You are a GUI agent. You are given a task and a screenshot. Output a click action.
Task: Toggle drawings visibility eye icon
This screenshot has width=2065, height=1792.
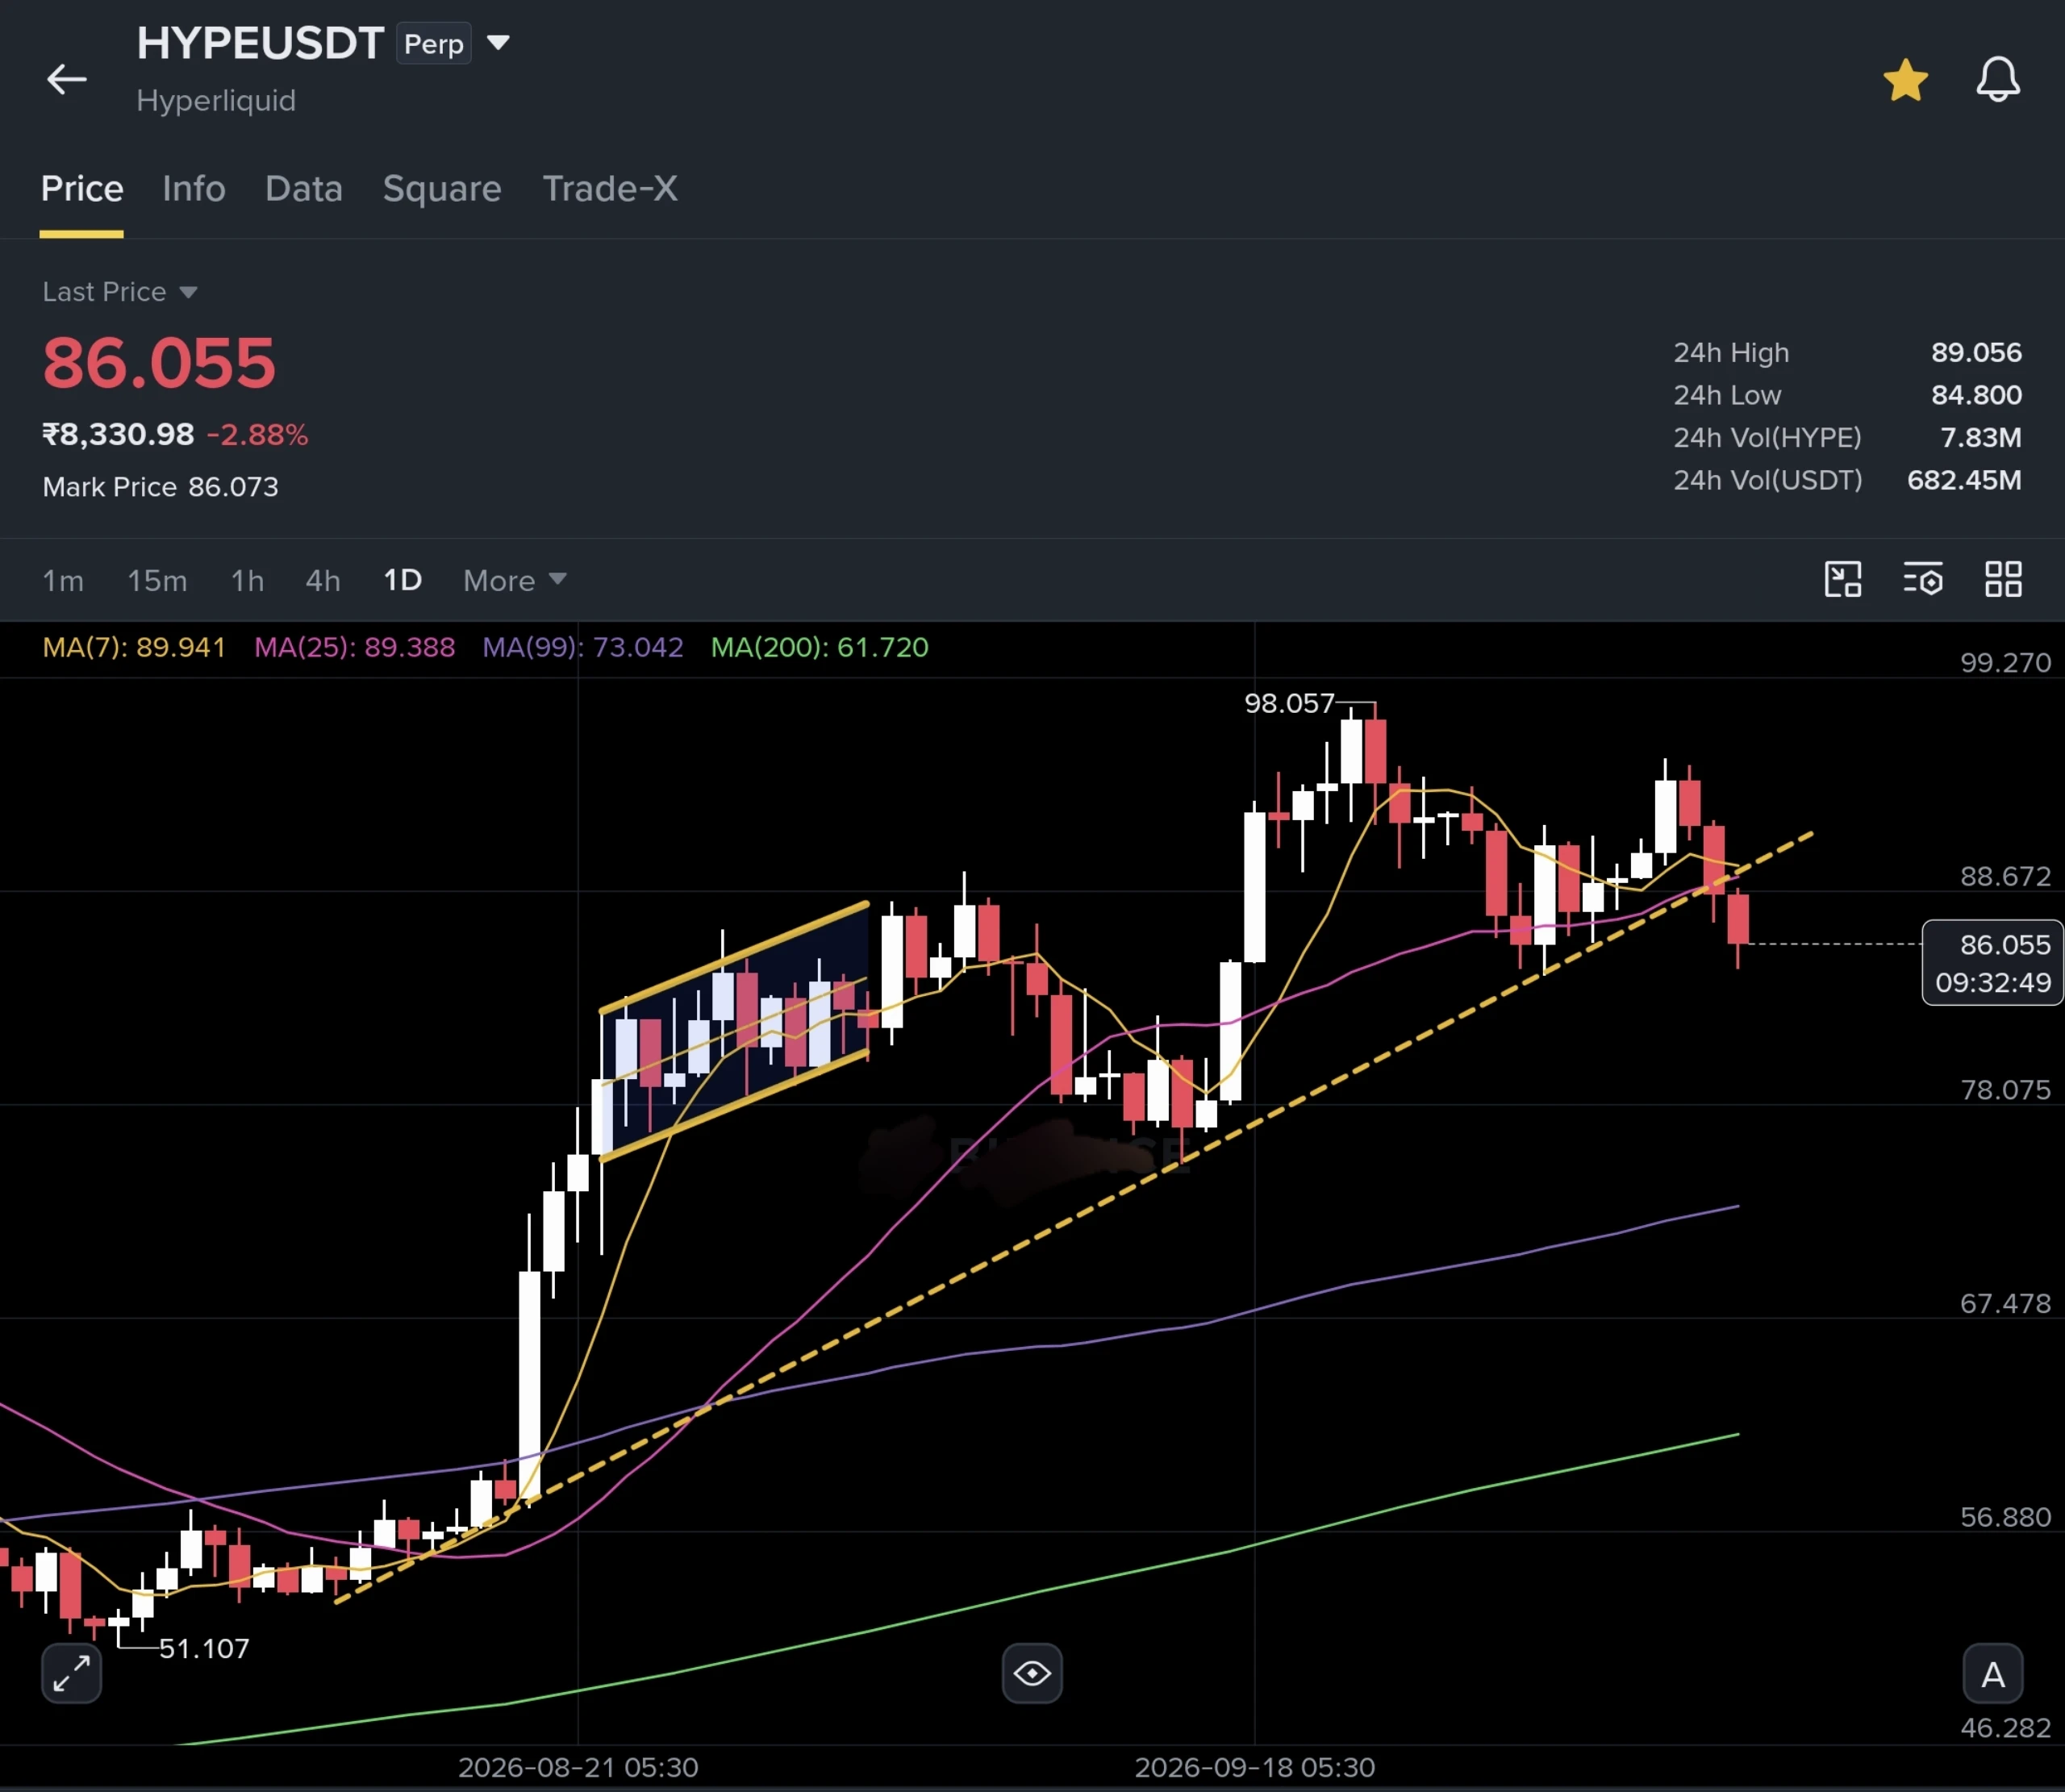click(1032, 1673)
